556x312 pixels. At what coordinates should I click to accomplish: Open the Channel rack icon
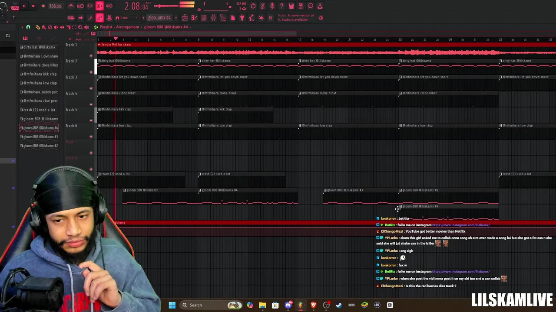[x=204, y=18]
